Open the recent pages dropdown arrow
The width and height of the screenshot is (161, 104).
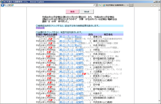point(9,5)
